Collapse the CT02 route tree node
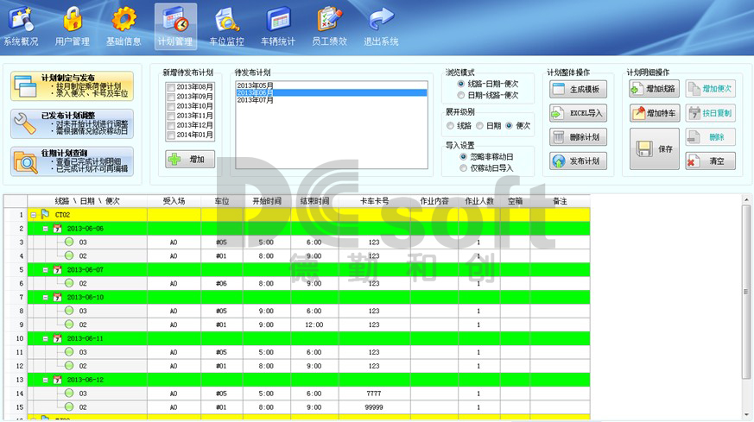The width and height of the screenshot is (754, 422). [x=34, y=214]
